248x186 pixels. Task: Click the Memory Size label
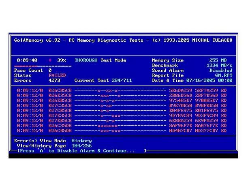[x=168, y=60]
